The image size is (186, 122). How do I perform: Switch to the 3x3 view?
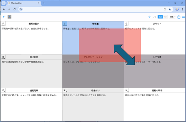click(x=160, y=17)
